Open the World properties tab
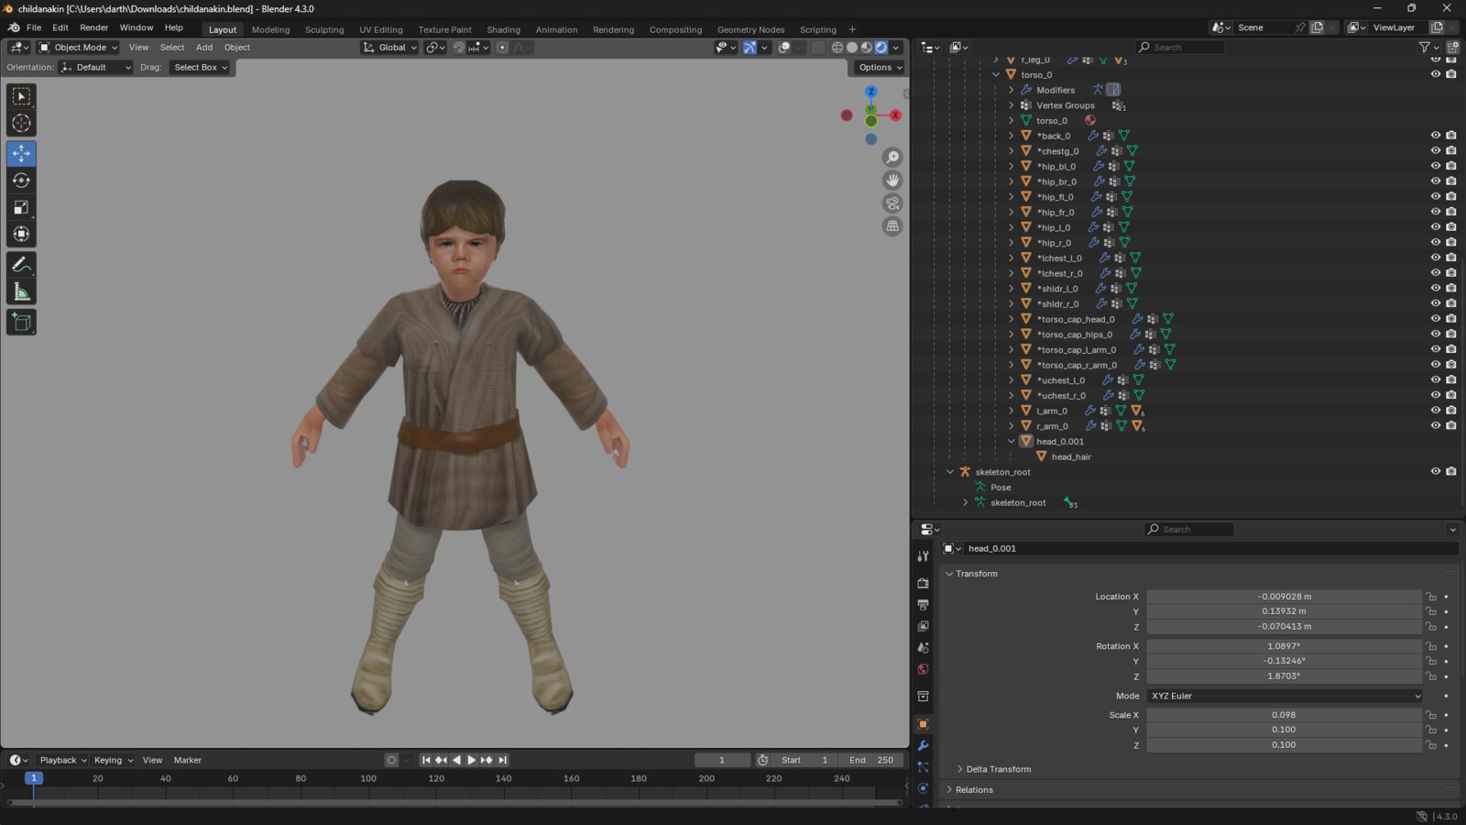 923,669
